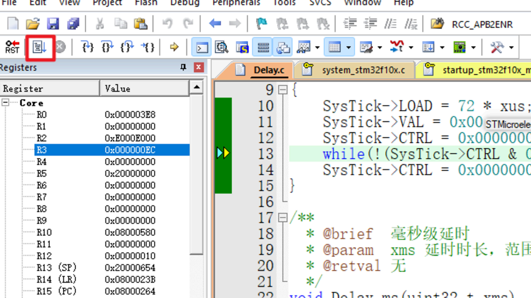The height and width of the screenshot is (298, 531).
Task: Collapse comment fold at line 17
Action: tap(283, 218)
